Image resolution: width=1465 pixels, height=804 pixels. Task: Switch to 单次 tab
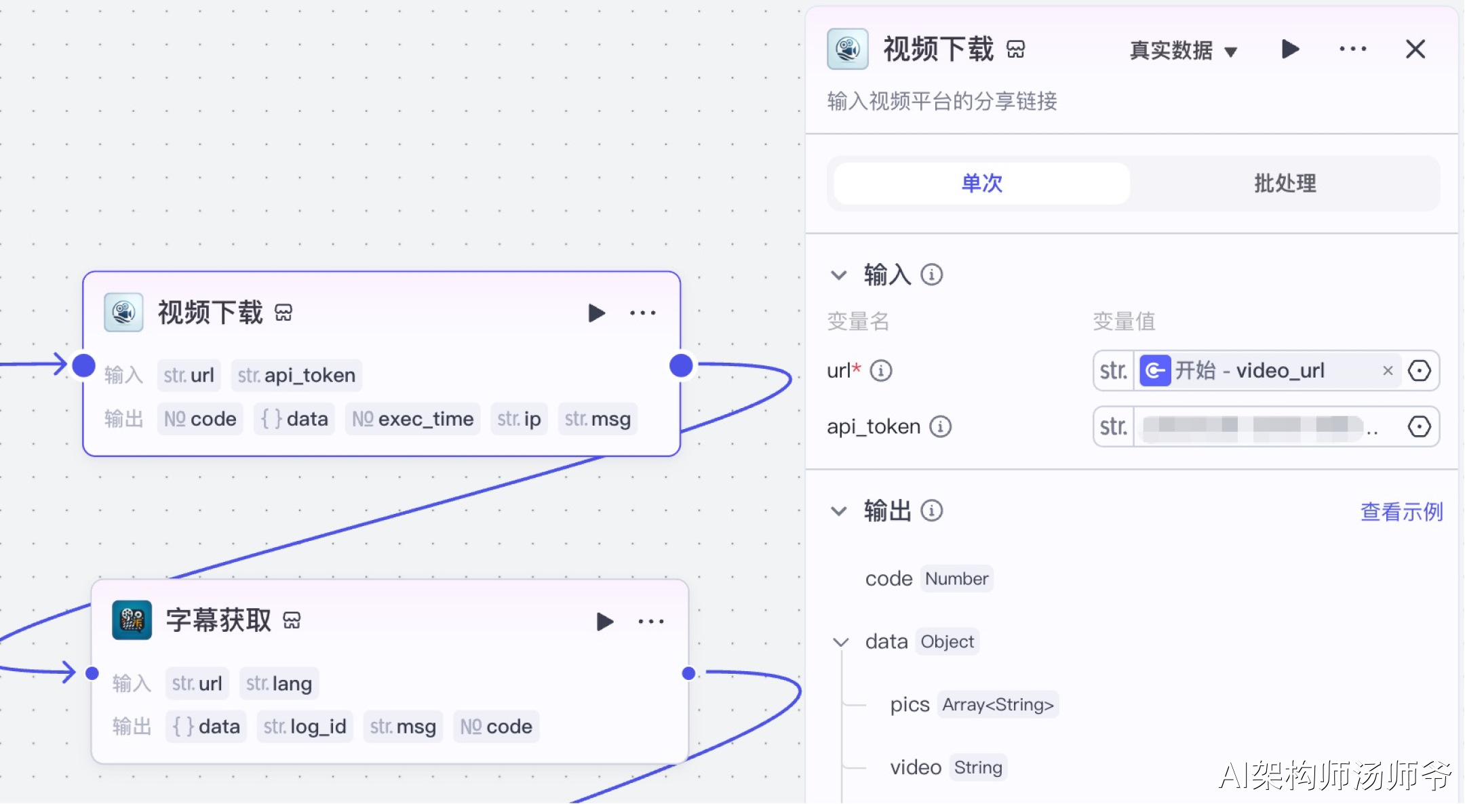(981, 183)
